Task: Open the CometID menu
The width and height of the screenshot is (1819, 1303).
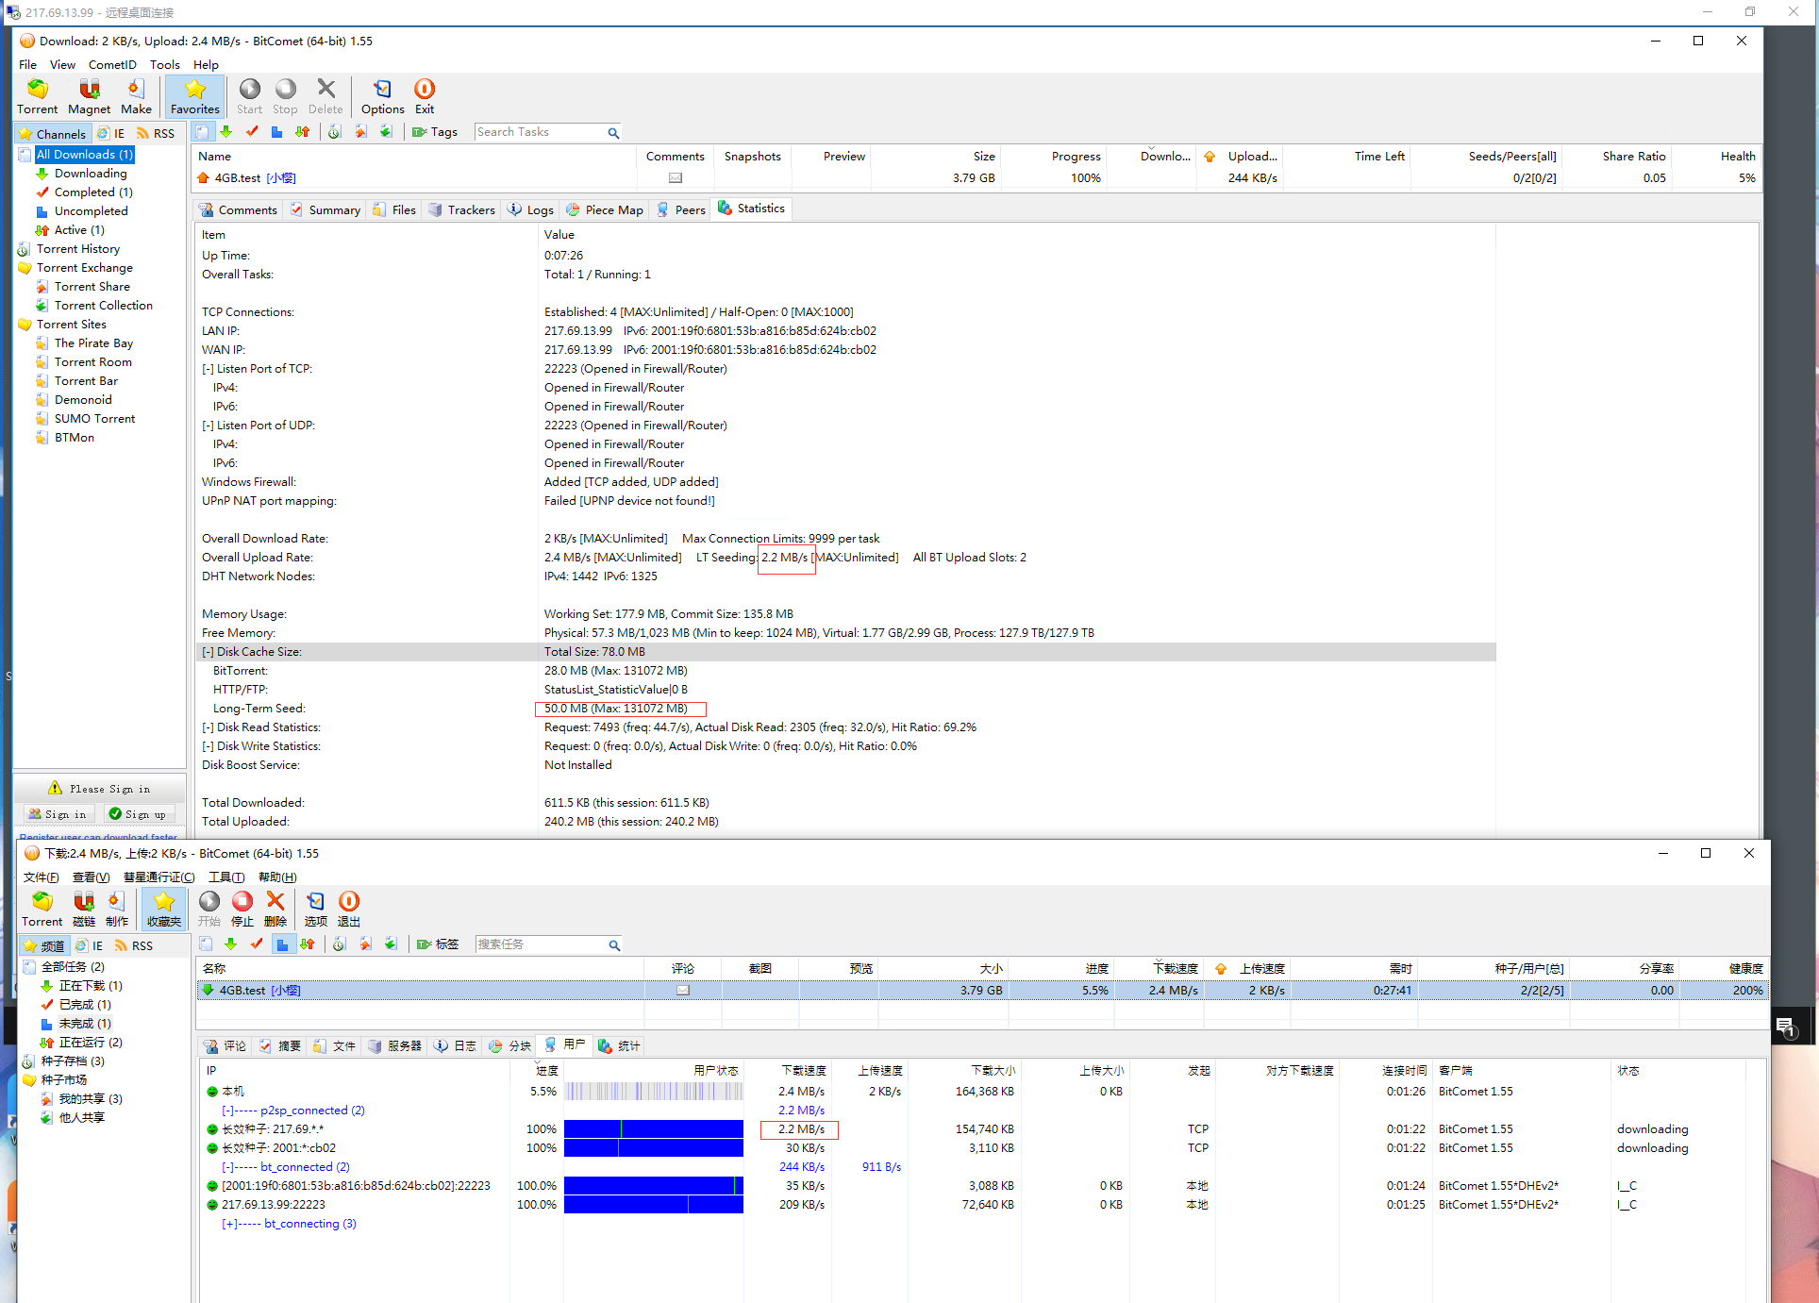Action: [112, 65]
